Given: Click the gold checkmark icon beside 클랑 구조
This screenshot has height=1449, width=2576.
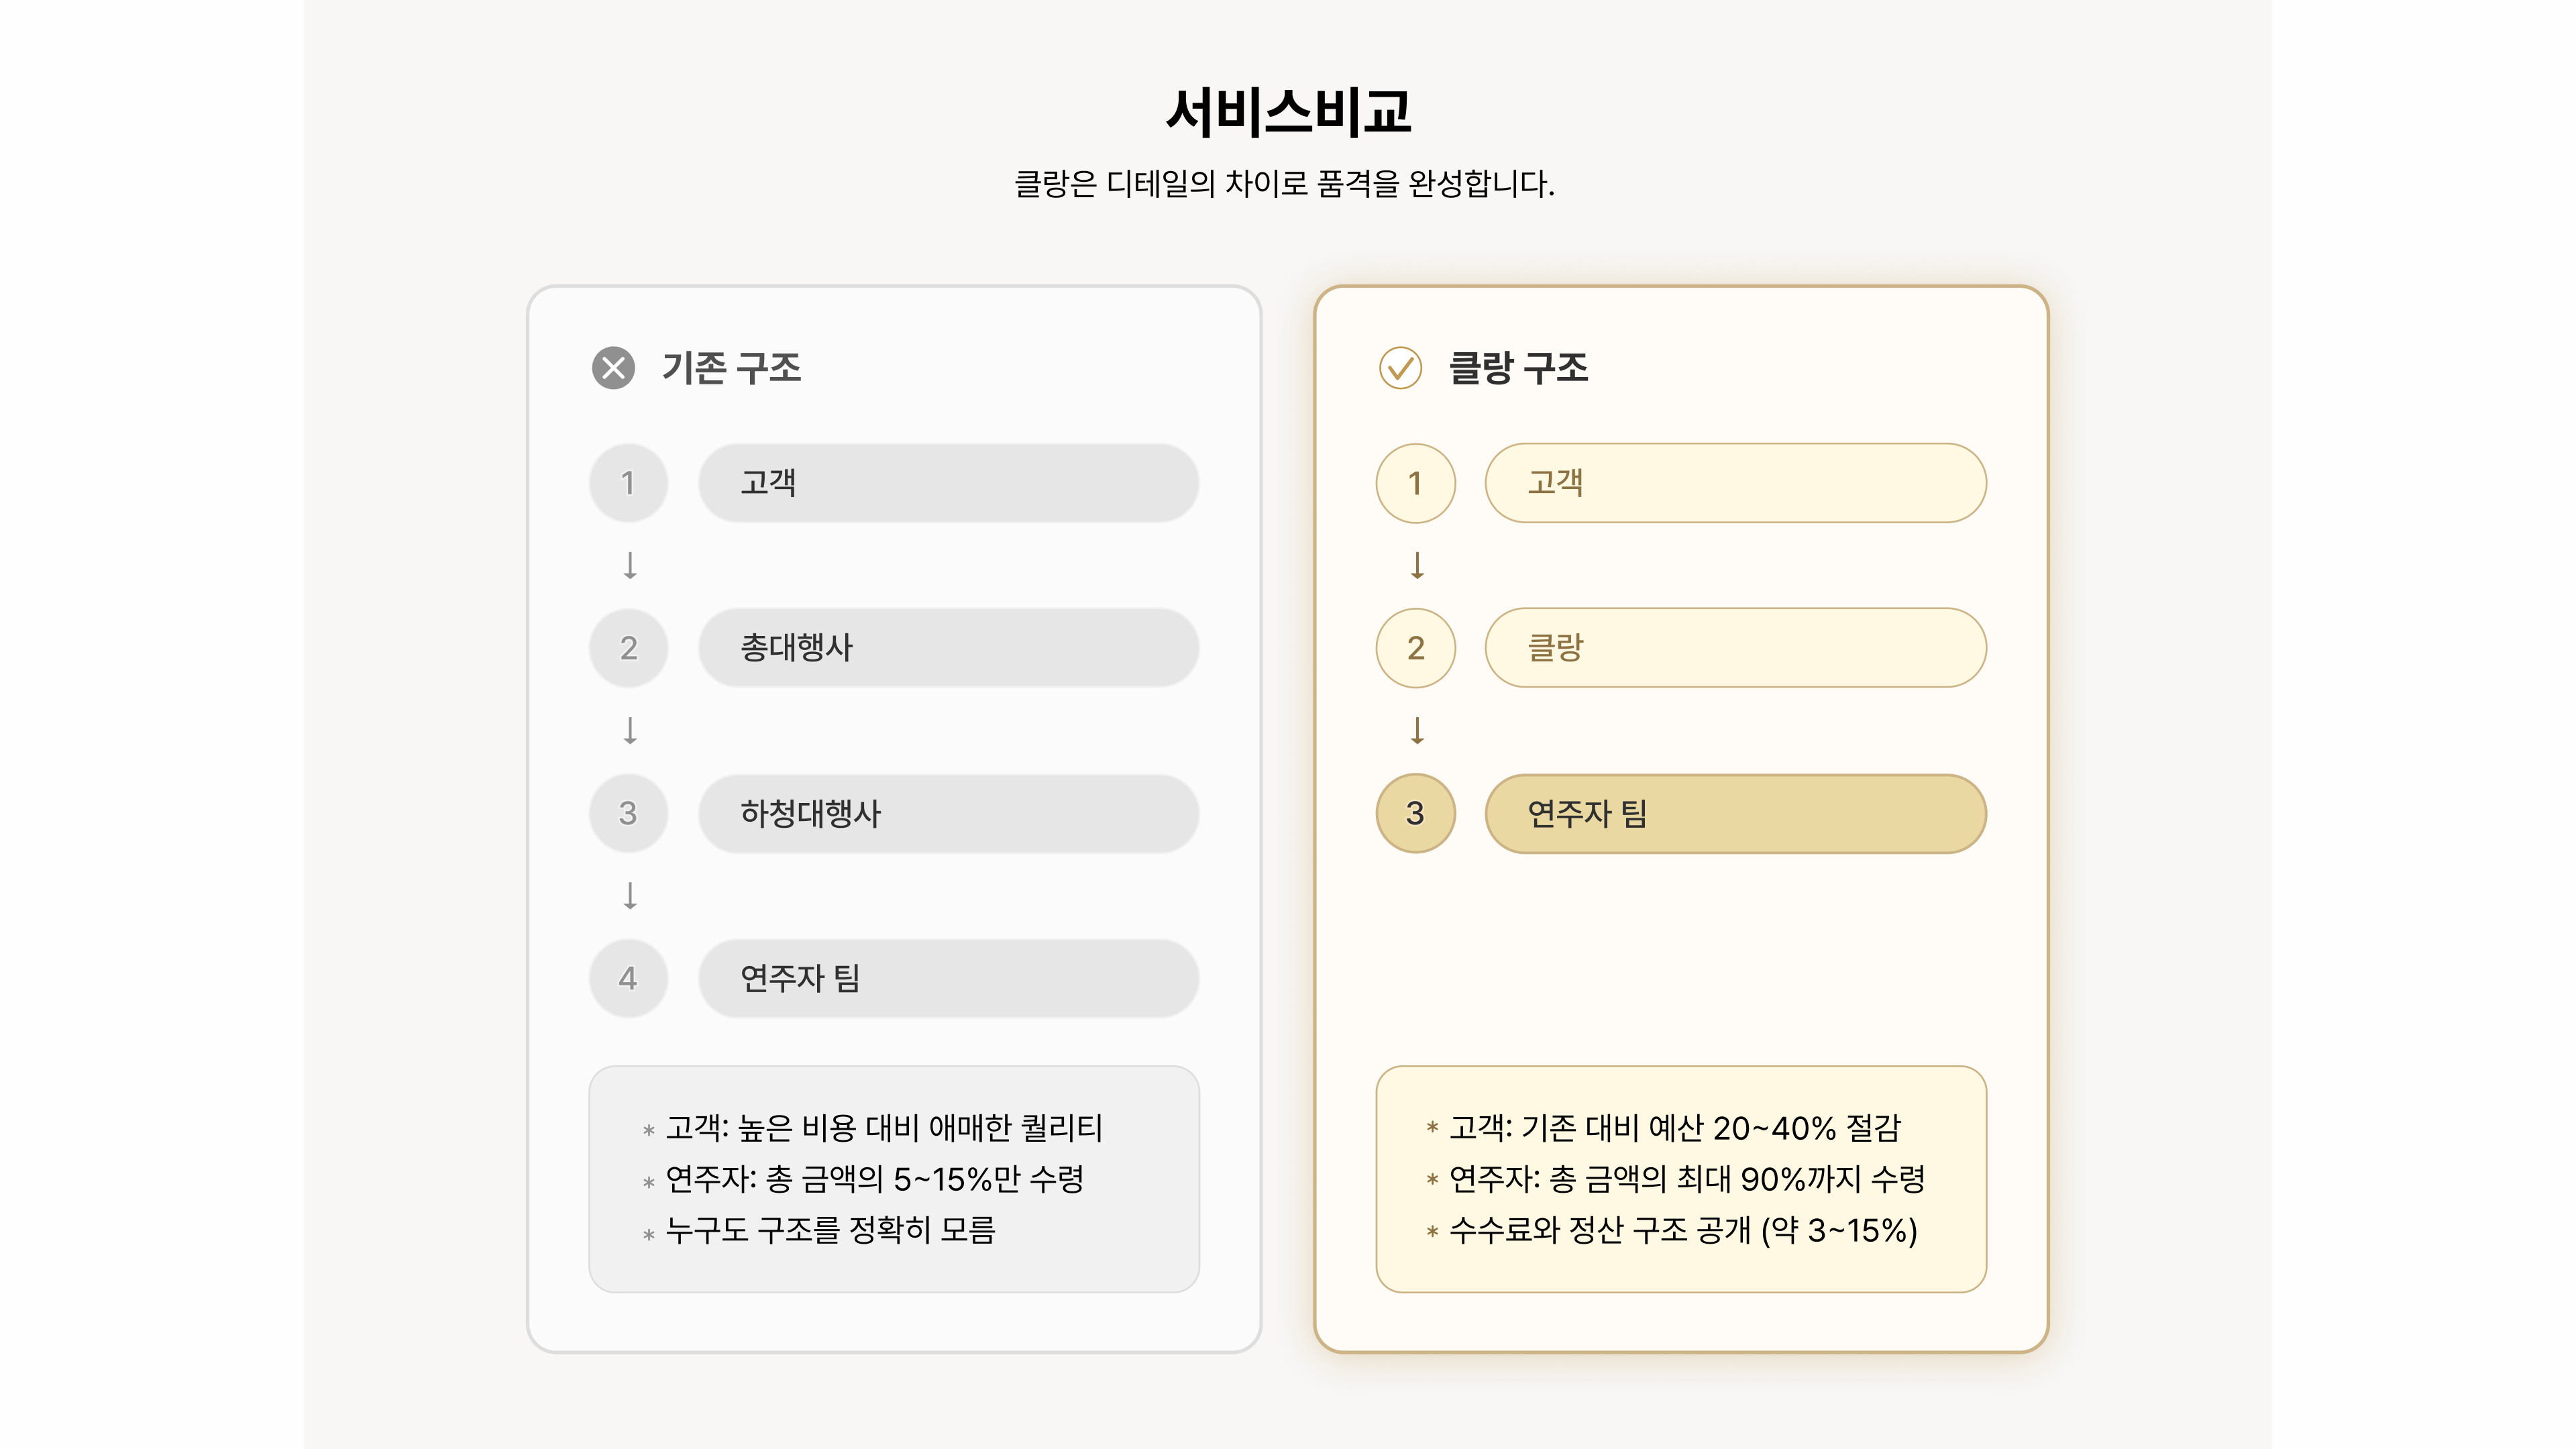Looking at the screenshot, I should pos(1400,368).
